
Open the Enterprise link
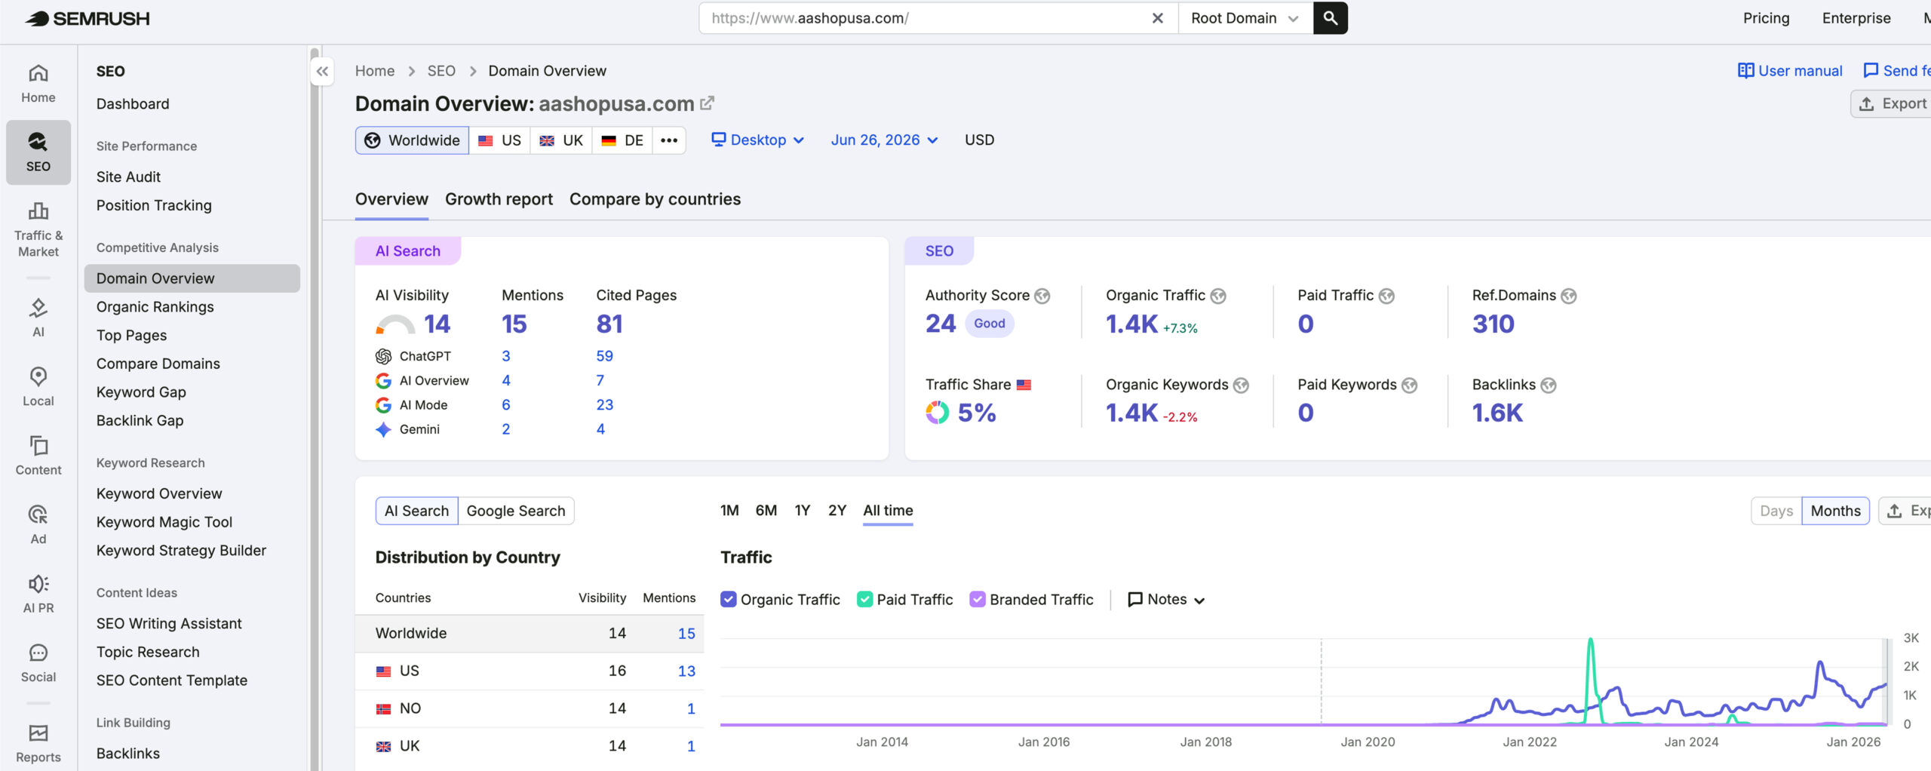[x=1856, y=18]
